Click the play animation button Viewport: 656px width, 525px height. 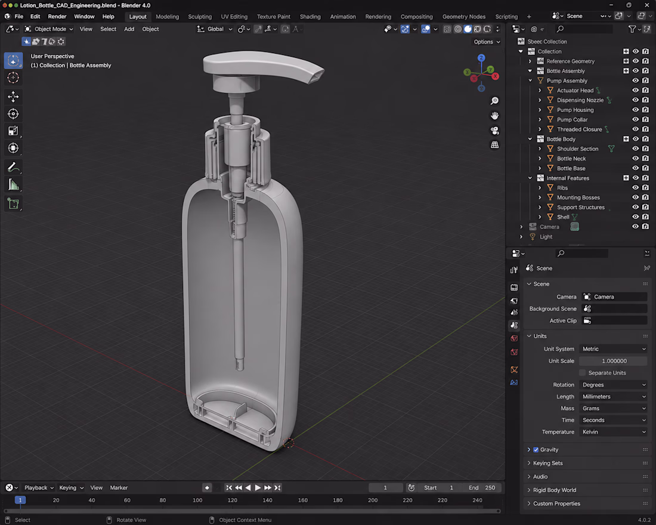[258, 488]
